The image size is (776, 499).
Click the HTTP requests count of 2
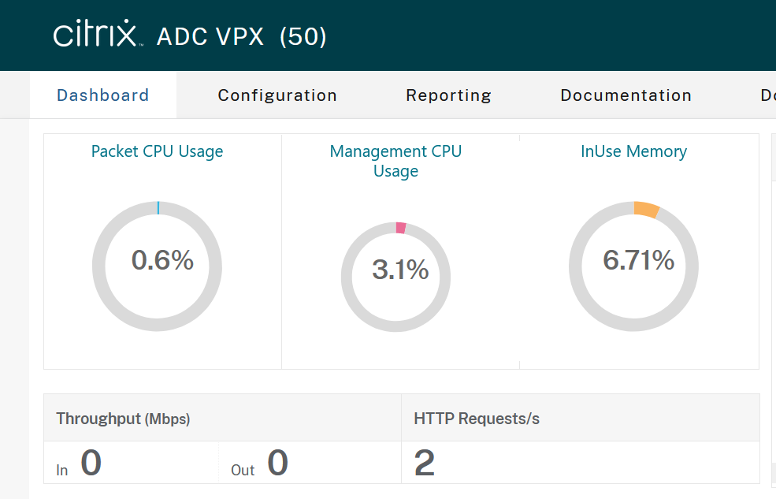[425, 464]
